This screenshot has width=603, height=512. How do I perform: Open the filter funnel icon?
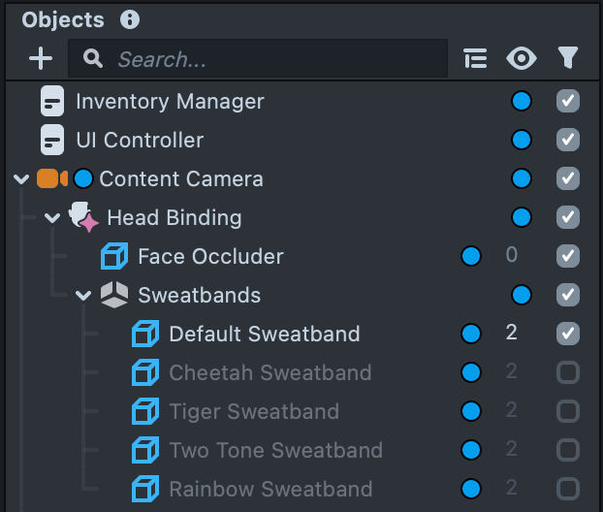pos(568,59)
